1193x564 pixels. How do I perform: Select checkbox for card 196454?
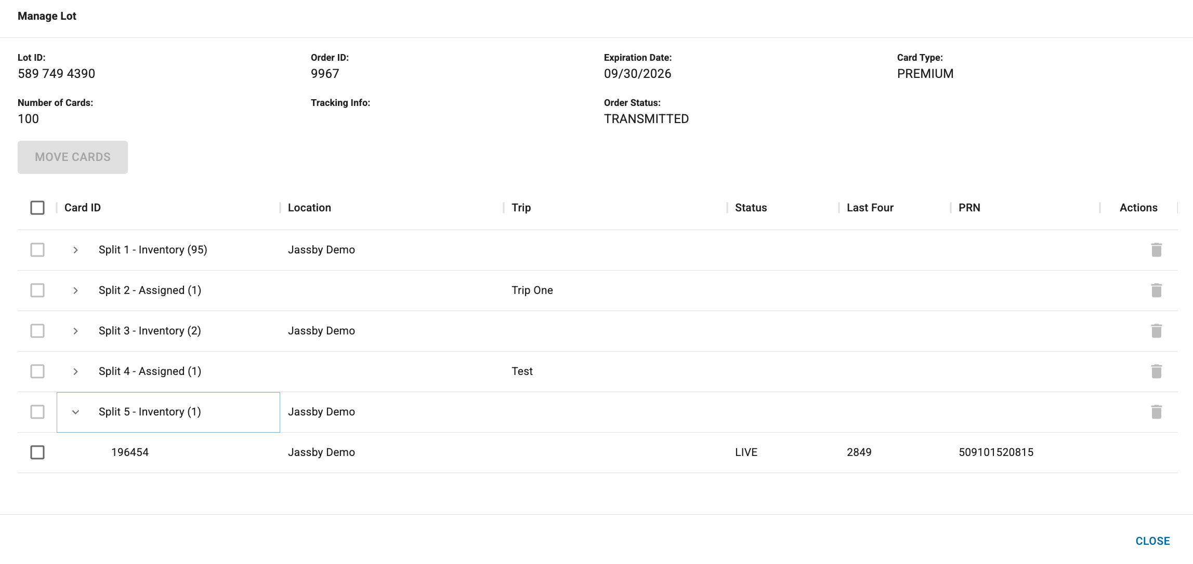[x=37, y=452]
